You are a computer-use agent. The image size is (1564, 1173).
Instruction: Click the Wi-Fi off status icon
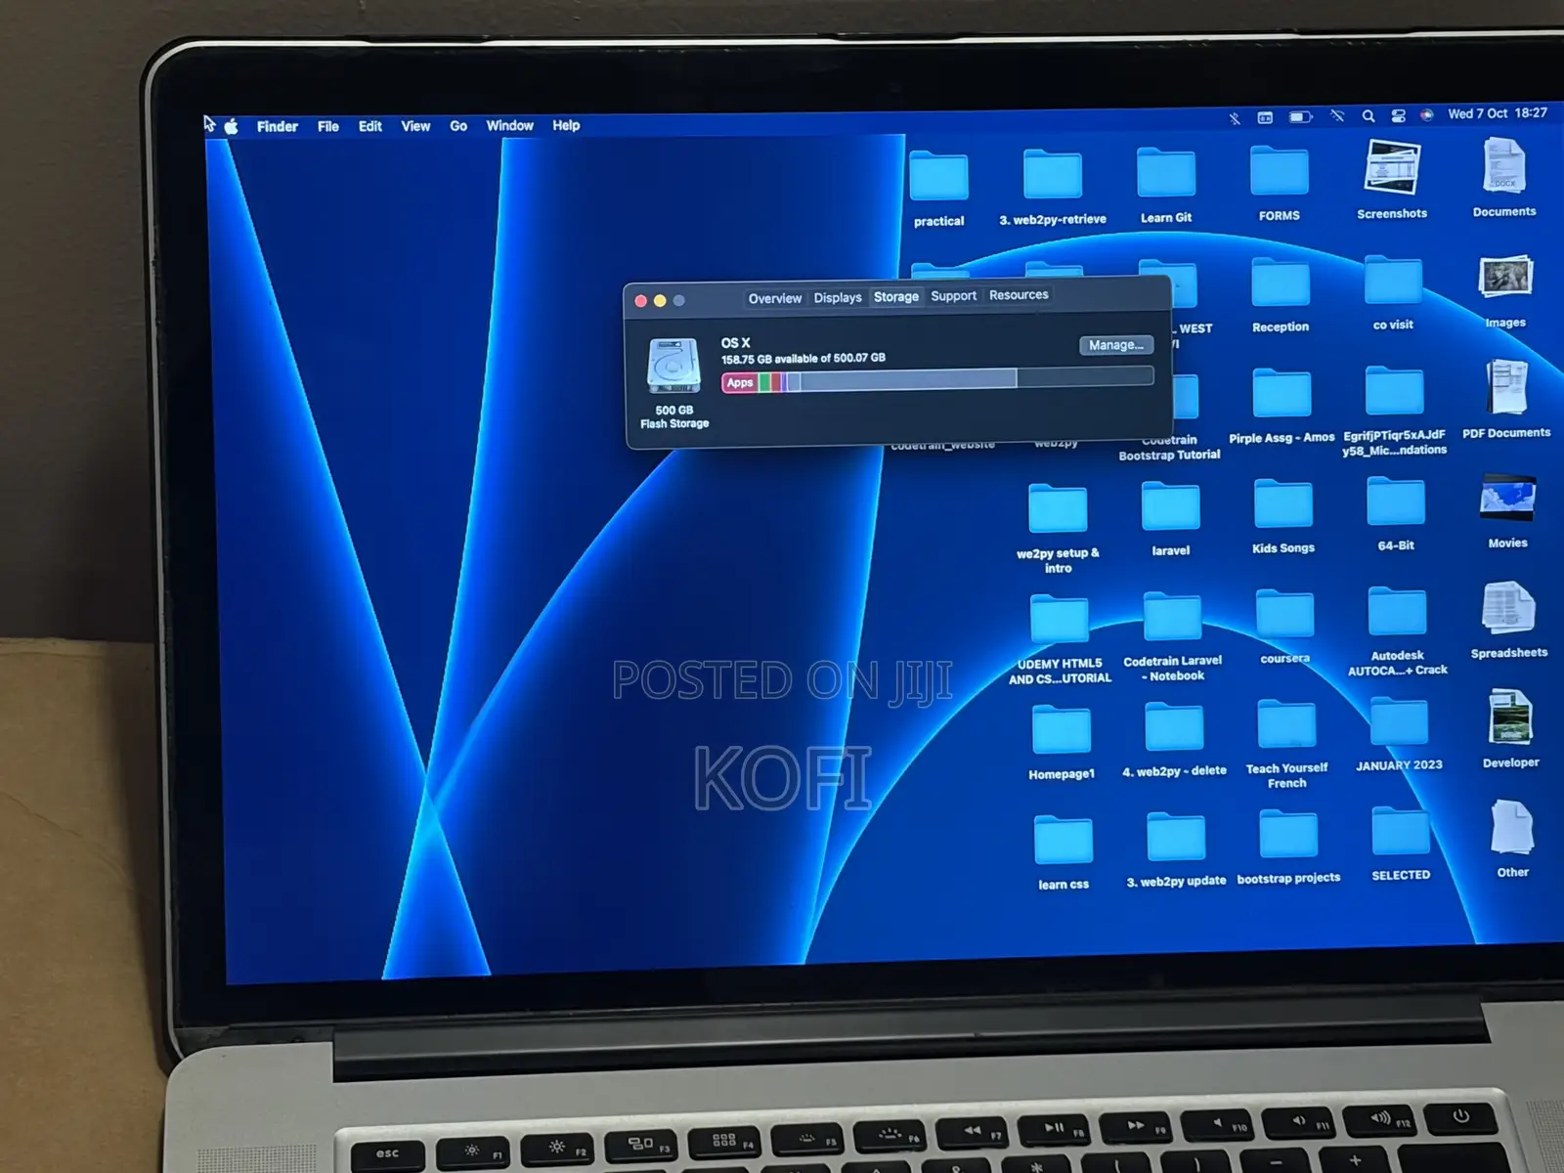(1337, 115)
